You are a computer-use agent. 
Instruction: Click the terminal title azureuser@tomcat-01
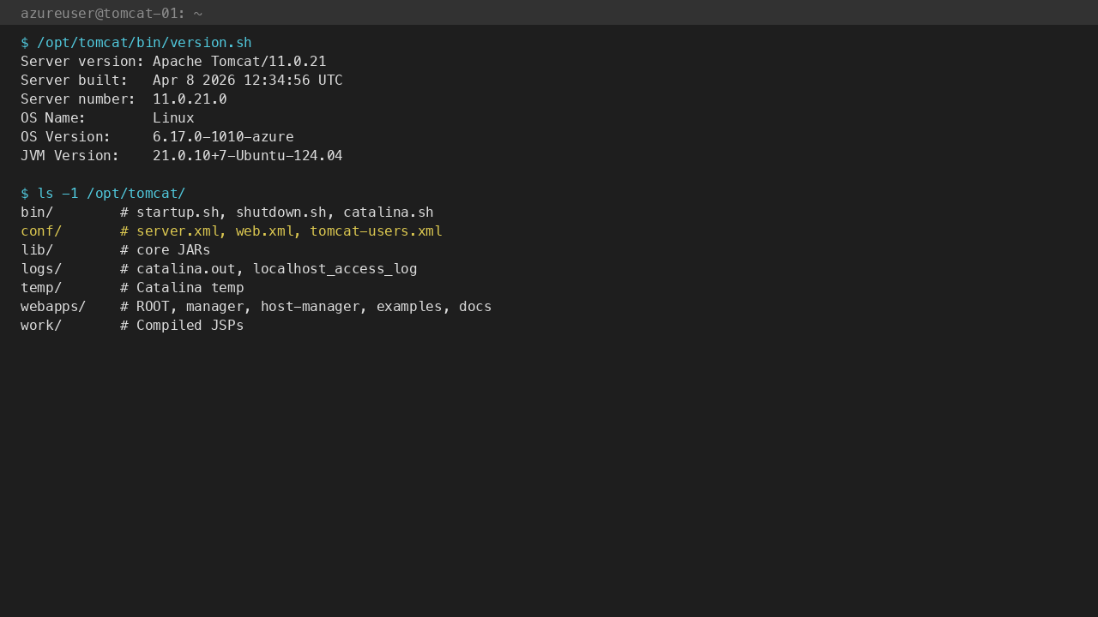point(112,13)
